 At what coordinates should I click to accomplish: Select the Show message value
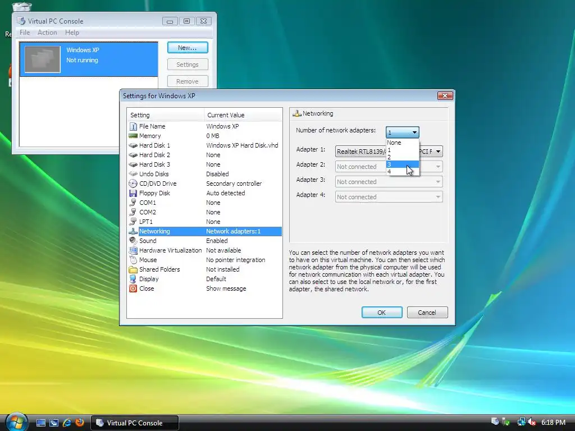226,288
